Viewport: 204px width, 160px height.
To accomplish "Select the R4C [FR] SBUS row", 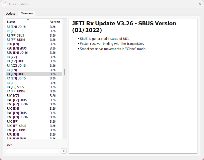I will pos(16,126).
